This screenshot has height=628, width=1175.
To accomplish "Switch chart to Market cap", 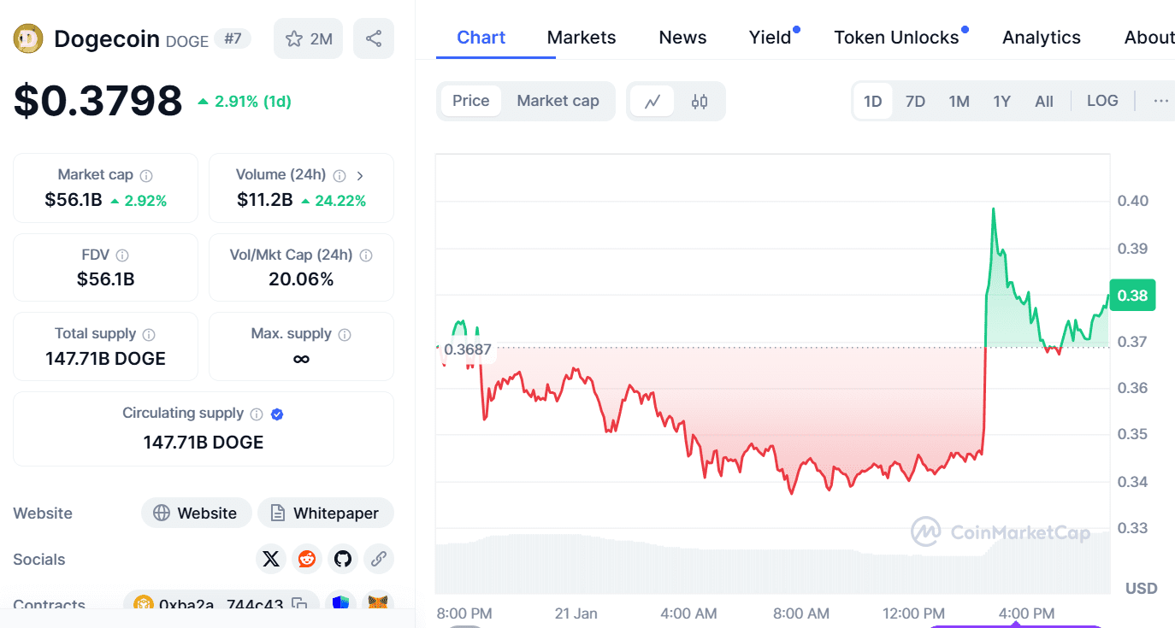I will pos(558,101).
